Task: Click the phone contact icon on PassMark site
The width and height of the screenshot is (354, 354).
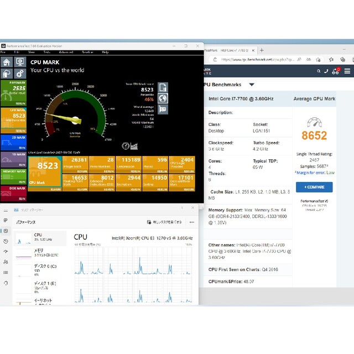Action: 326,71
